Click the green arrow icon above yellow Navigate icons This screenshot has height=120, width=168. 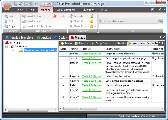[x=92, y=16]
